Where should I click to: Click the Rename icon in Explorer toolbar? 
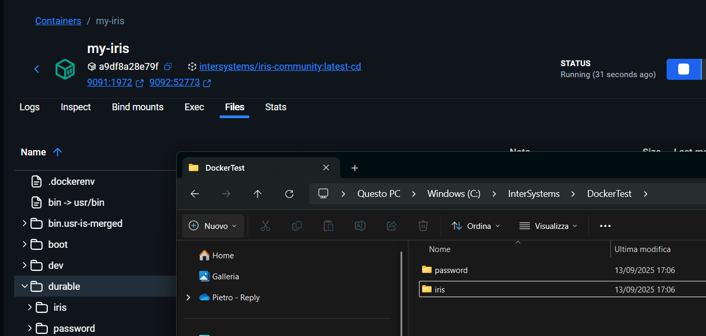(360, 226)
